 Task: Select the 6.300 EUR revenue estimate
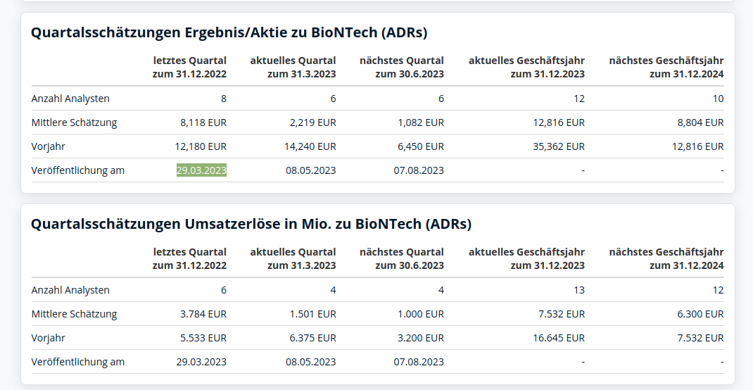pyautogui.click(x=700, y=314)
